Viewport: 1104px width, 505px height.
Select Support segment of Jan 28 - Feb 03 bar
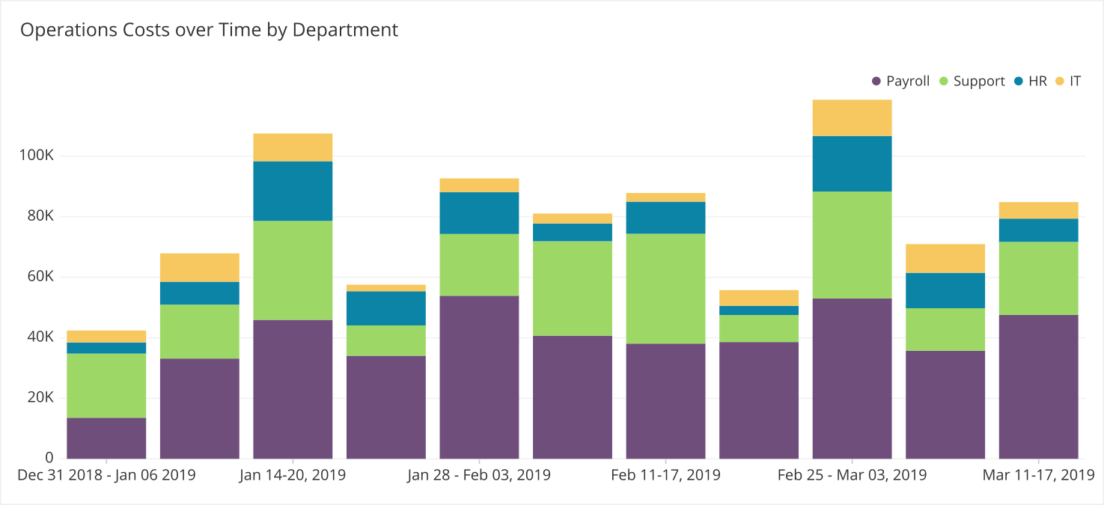[479, 265]
